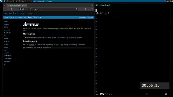Open libs in site navbar
Image resolution: width=173 pixels, height=97 pixels.
[35, 17]
